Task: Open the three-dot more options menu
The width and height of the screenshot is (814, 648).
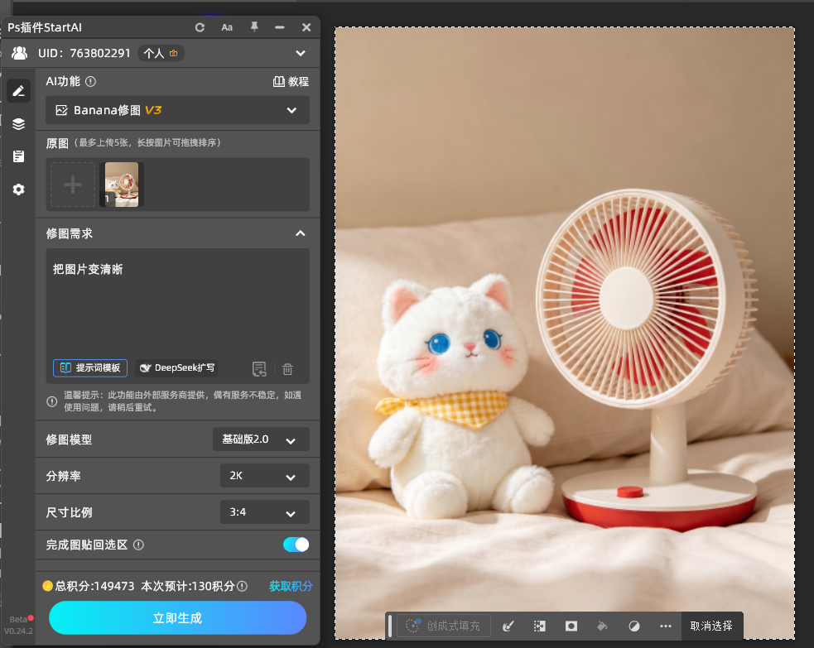Action: coord(666,626)
